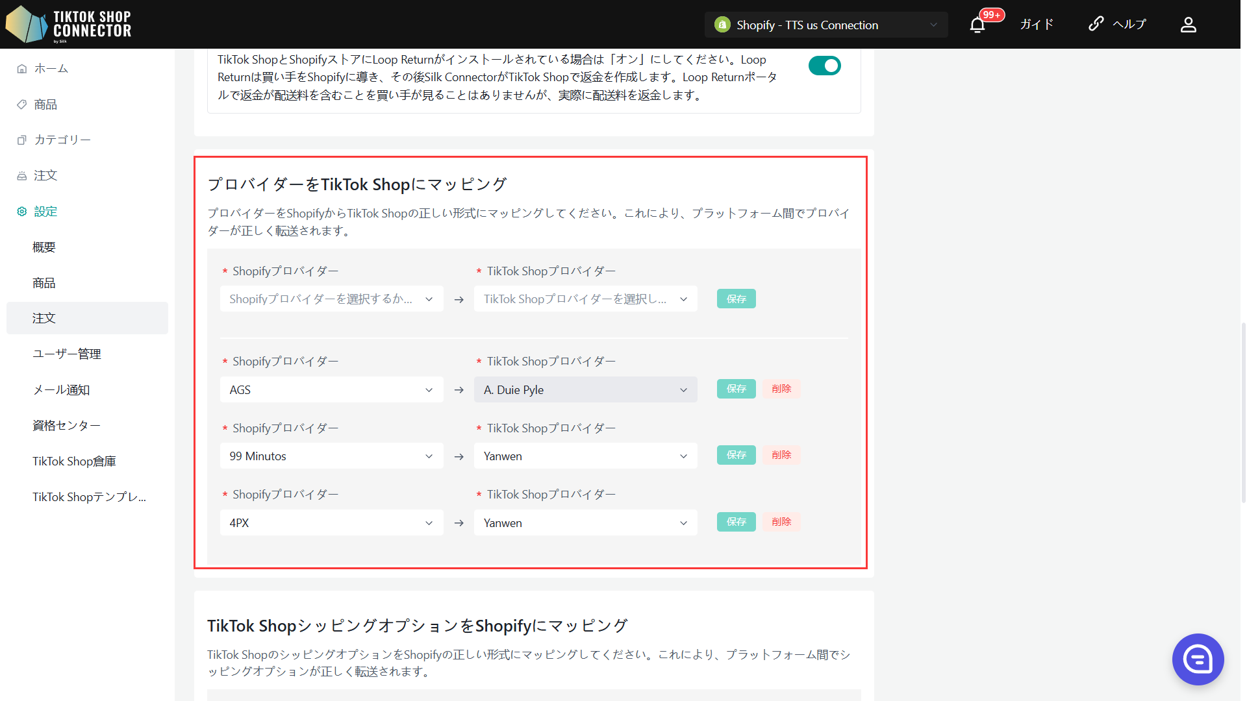Open the A. Duie Pyle provider dropdown
1247x701 pixels.
tap(586, 389)
